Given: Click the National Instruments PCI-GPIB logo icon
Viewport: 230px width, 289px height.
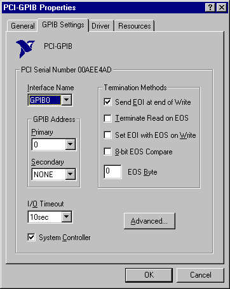Looking at the screenshot, I should click(x=25, y=49).
